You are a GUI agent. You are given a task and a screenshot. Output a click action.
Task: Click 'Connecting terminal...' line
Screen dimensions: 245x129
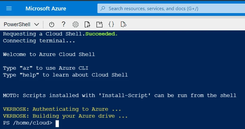tap(39, 41)
